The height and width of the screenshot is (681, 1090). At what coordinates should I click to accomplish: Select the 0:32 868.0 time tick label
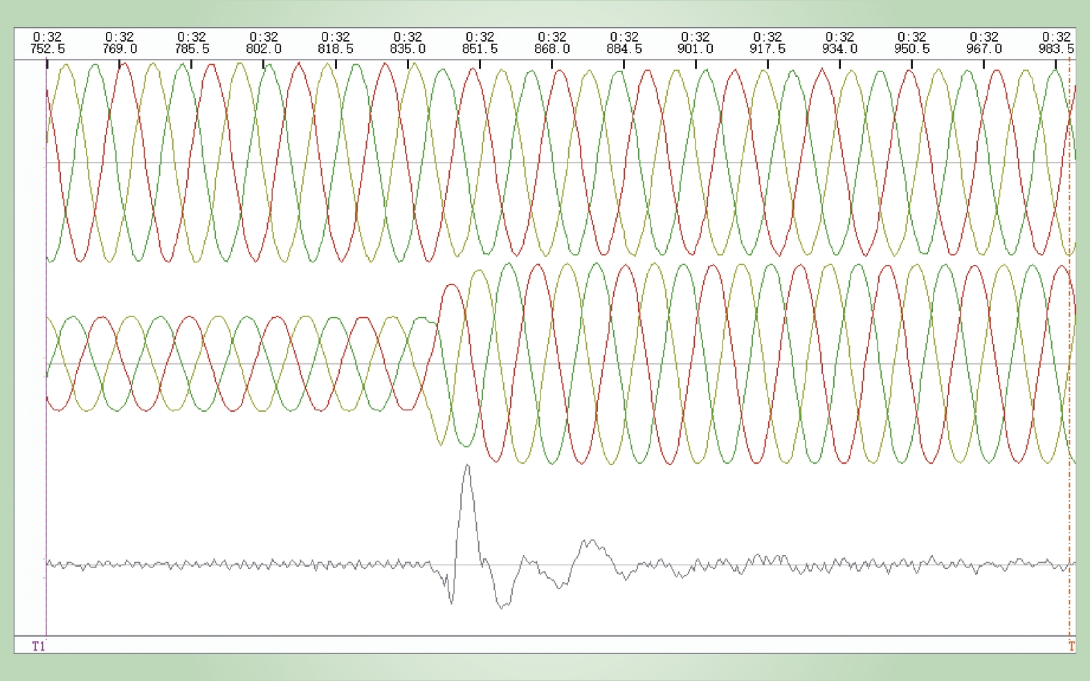[552, 43]
